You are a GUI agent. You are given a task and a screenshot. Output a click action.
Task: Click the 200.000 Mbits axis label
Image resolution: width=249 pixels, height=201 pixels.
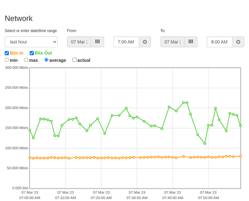[16, 108]
